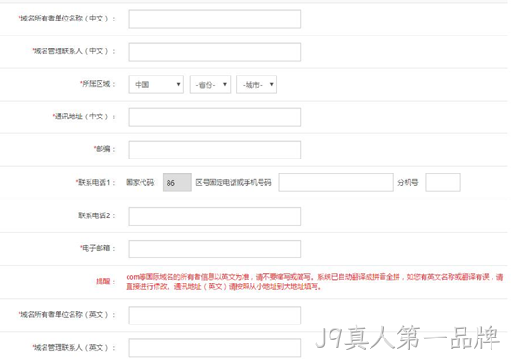Open the -城市- city dropdown
The width and height of the screenshot is (512, 359).
pos(257,85)
